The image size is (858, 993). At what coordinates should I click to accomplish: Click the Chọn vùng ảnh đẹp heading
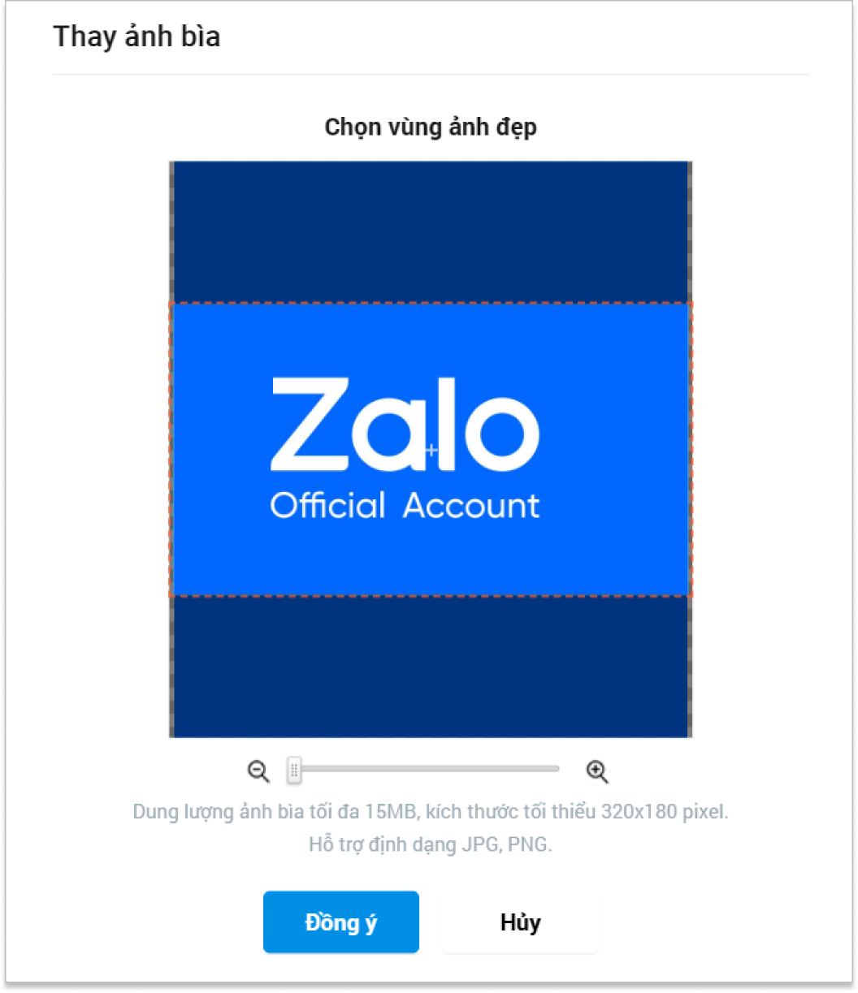431,127
